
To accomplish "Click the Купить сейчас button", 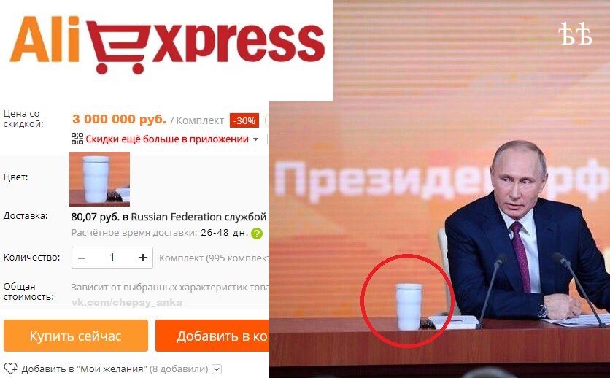I will click(x=76, y=336).
